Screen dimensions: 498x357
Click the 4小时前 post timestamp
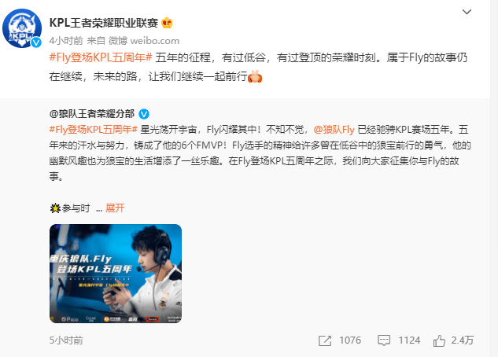click(x=66, y=41)
